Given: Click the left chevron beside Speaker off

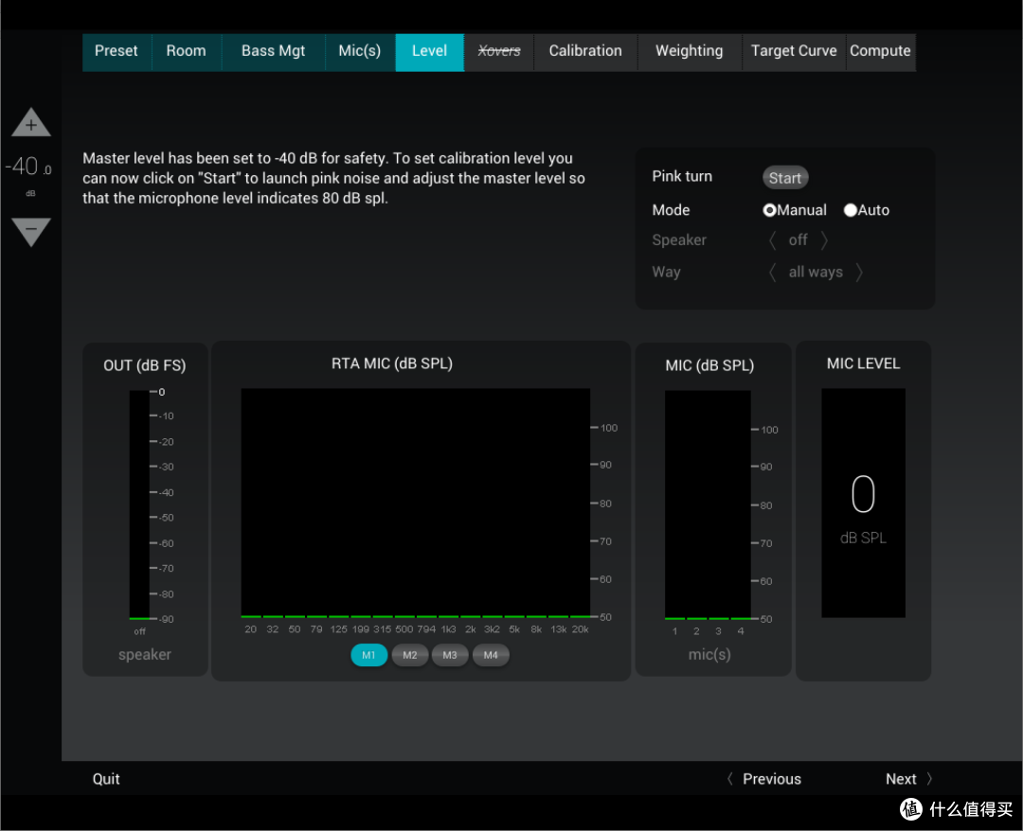Looking at the screenshot, I should [x=772, y=240].
